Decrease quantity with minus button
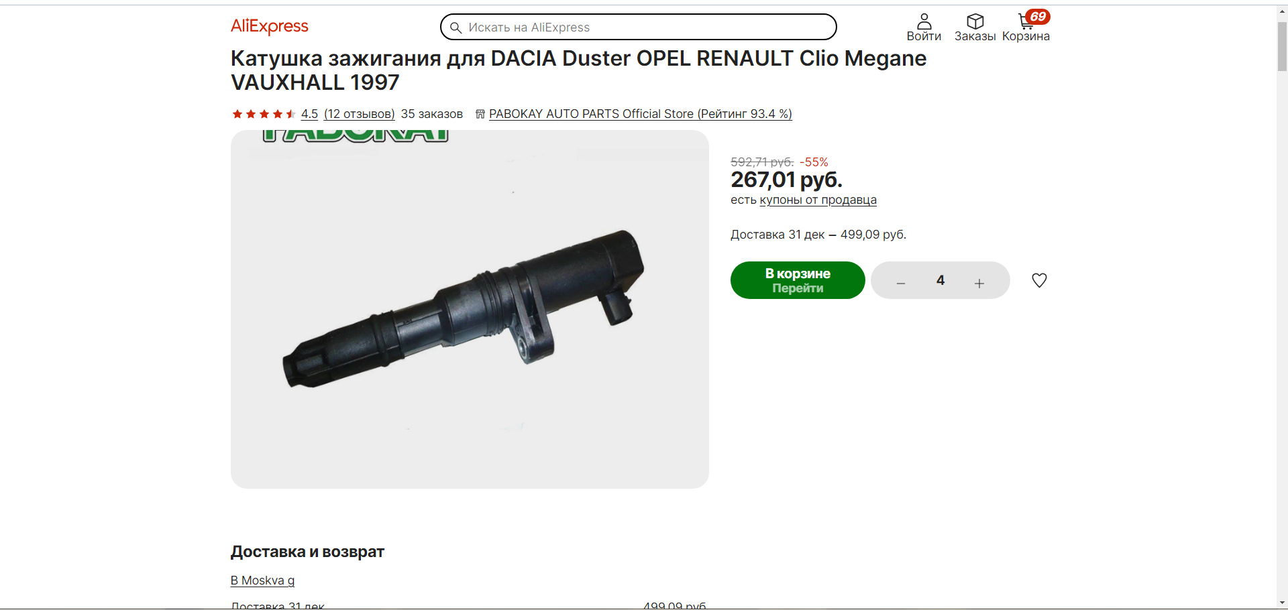 click(901, 283)
